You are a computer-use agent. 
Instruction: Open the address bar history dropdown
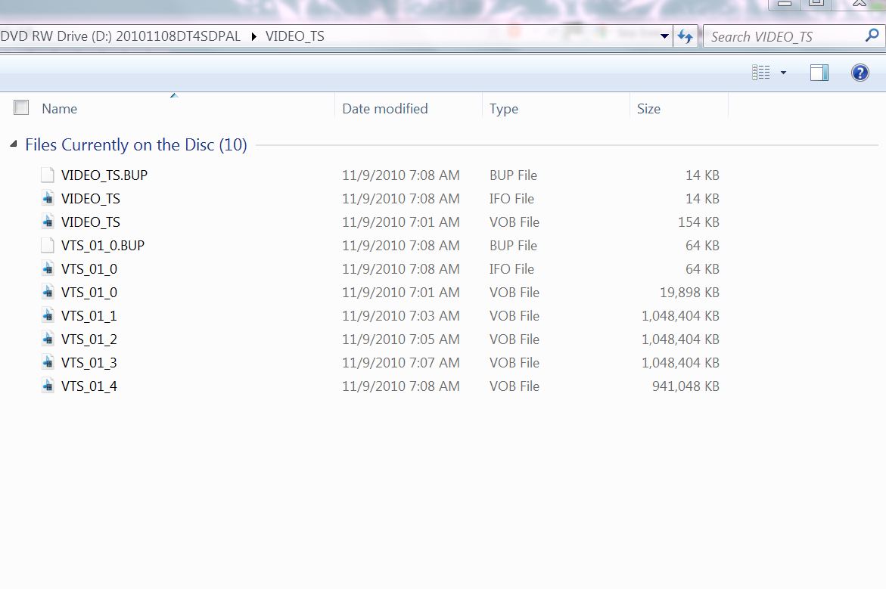[664, 37]
